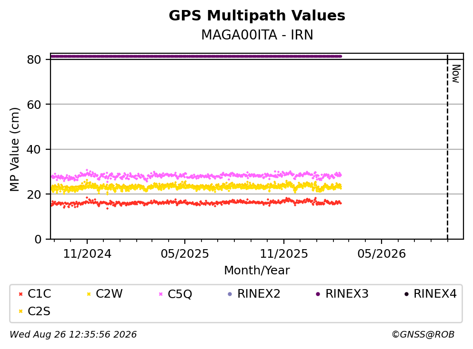This screenshot has height=349, width=473.
Task: Click the RINEX2 legend dot
Action: (230, 294)
